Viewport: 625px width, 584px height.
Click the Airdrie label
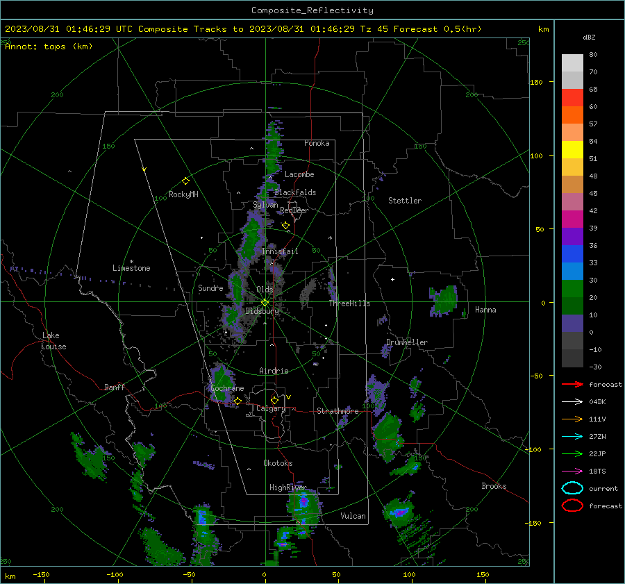pos(274,371)
